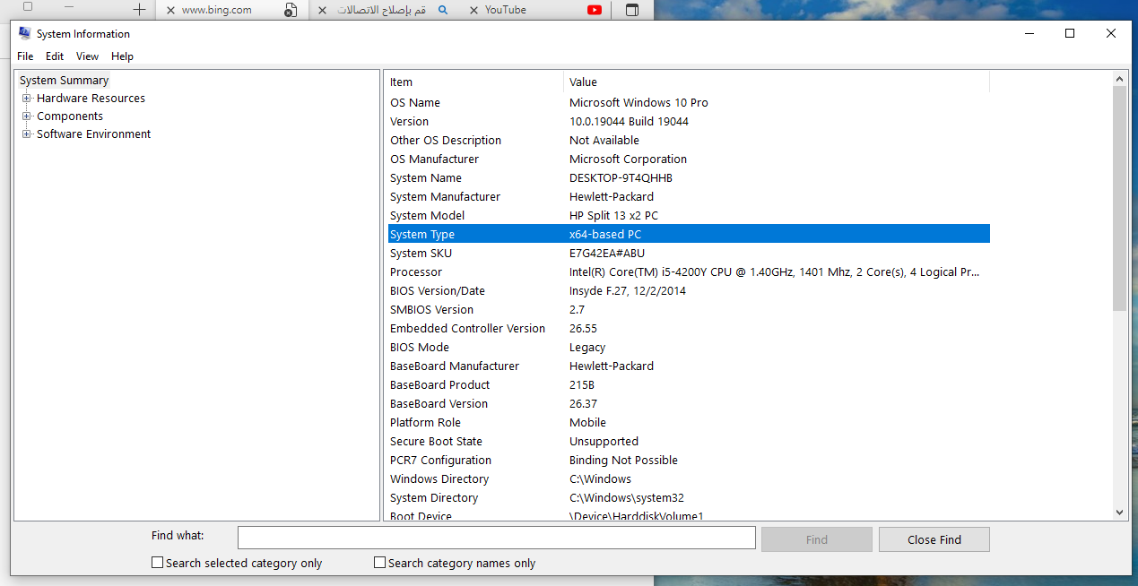Image resolution: width=1138 pixels, height=586 pixels.
Task: Toggle 'Search category names only' checkbox
Action: tap(380, 563)
